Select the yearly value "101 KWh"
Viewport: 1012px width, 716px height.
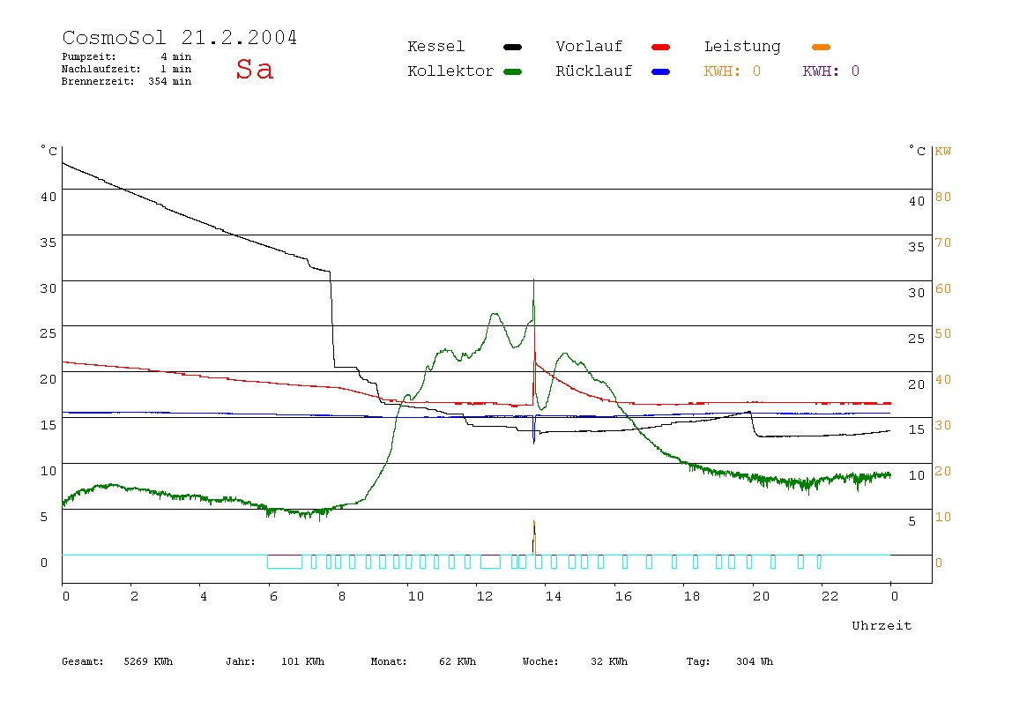(x=302, y=661)
